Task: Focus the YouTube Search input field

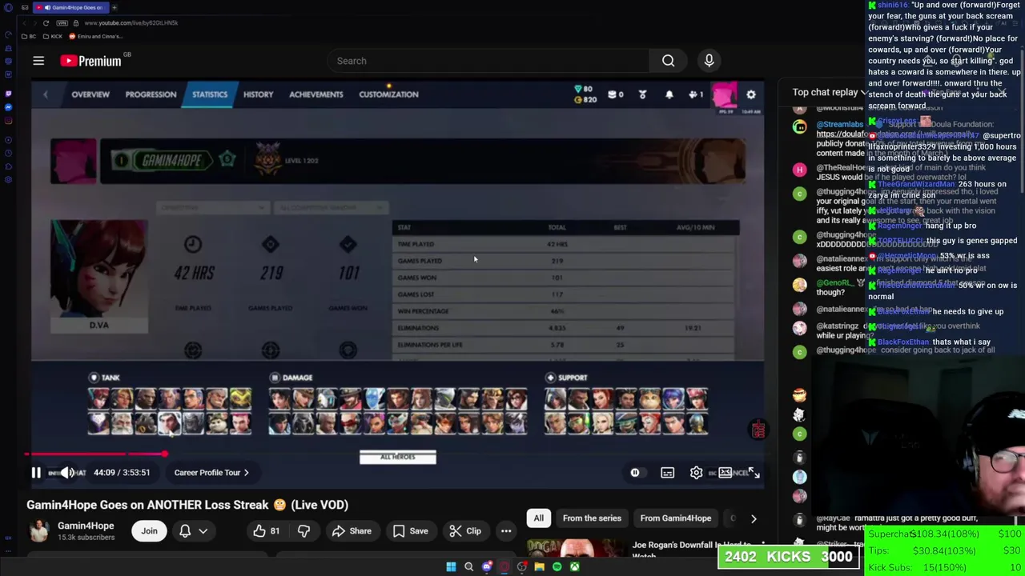Action: 488,61
